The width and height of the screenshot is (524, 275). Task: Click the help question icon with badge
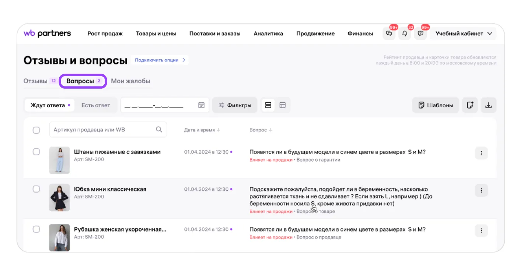coord(420,34)
